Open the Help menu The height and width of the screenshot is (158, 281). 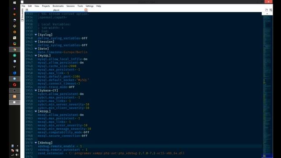pyautogui.click(x=98, y=6)
